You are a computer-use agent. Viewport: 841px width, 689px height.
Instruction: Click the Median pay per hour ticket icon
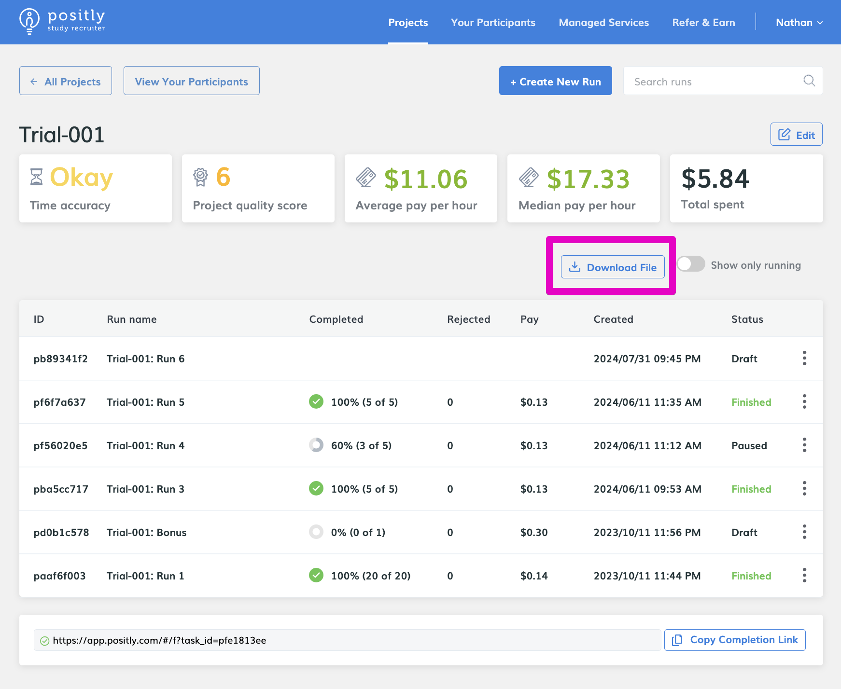(529, 178)
